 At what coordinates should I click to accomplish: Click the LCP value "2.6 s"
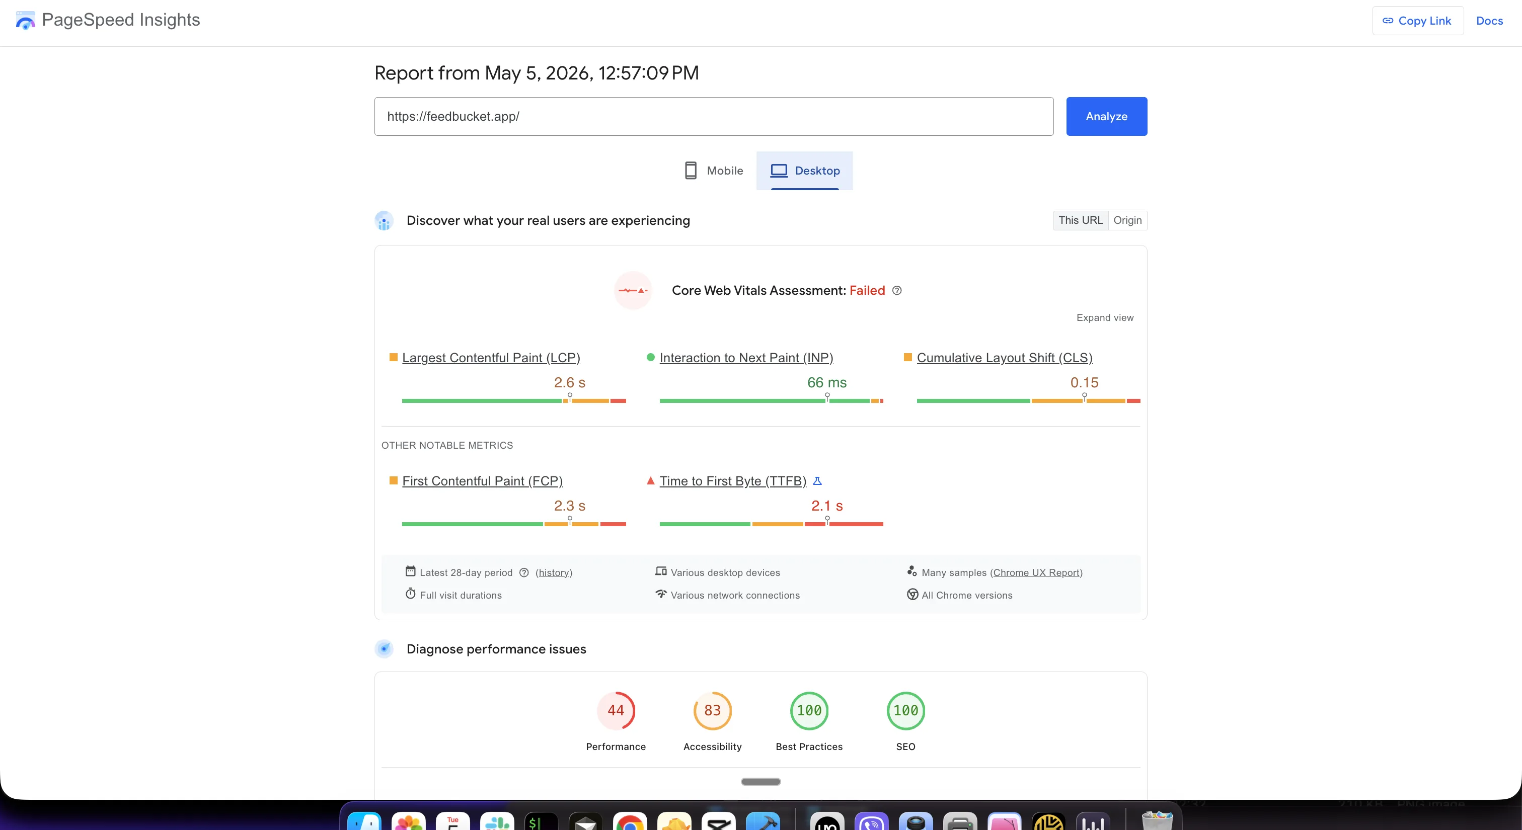(x=570, y=382)
